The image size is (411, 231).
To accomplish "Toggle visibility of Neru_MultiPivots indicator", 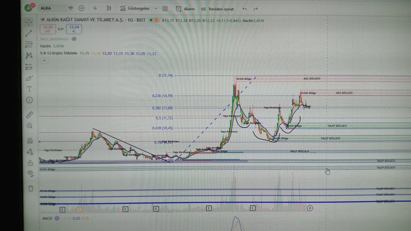I will [x=74, y=39].
